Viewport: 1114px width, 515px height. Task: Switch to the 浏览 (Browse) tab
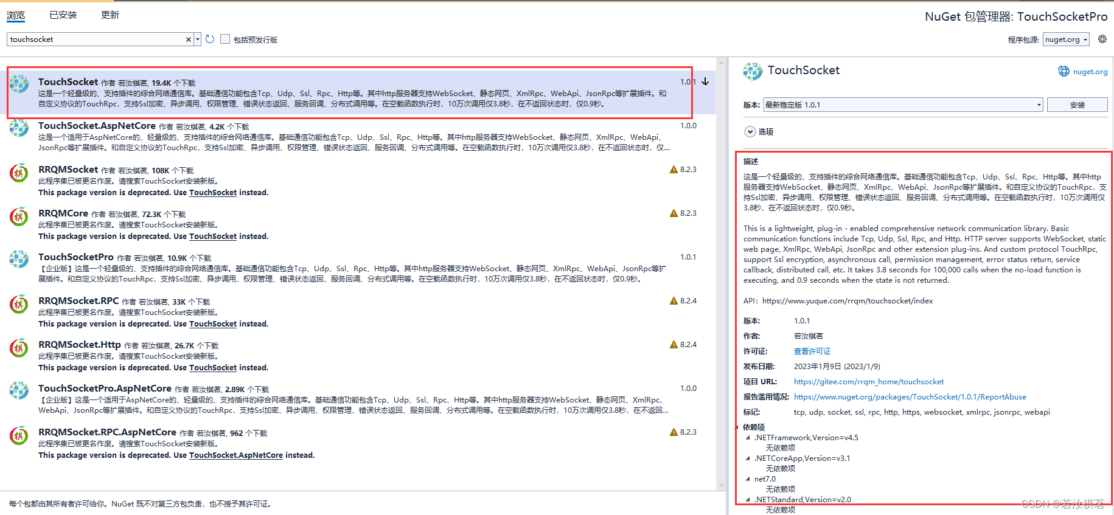coord(16,15)
